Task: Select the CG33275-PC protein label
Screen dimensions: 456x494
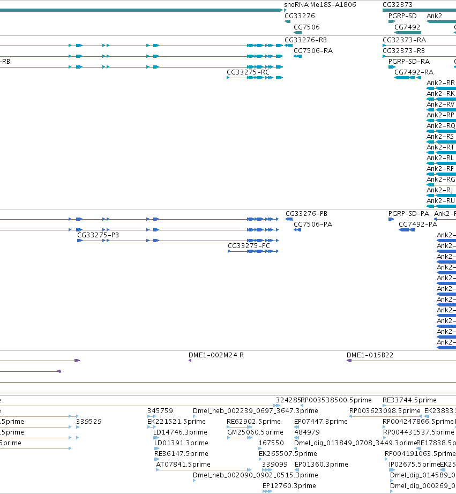Action: coord(249,246)
